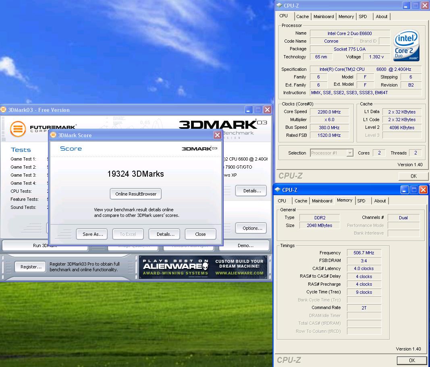The width and height of the screenshot is (430, 367).
Task: Minimize the top CPU-Z window
Action: pos(406,5)
